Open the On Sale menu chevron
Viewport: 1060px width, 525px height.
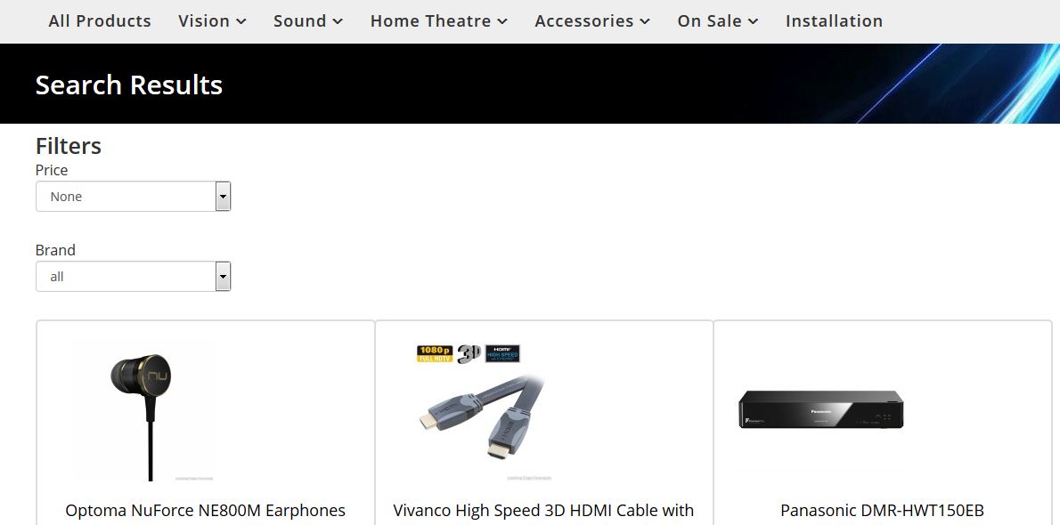click(x=753, y=22)
